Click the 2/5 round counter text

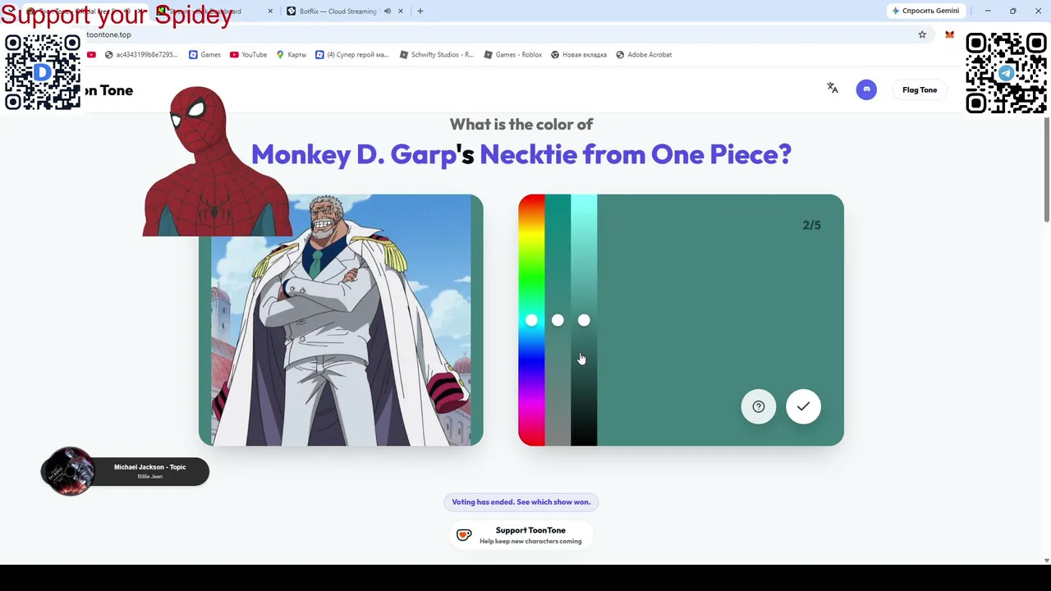pos(811,225)
